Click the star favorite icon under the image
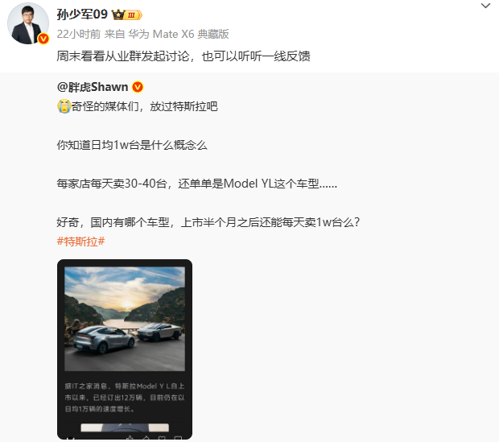This screenshot has width=499, height=442. (130, 438)
